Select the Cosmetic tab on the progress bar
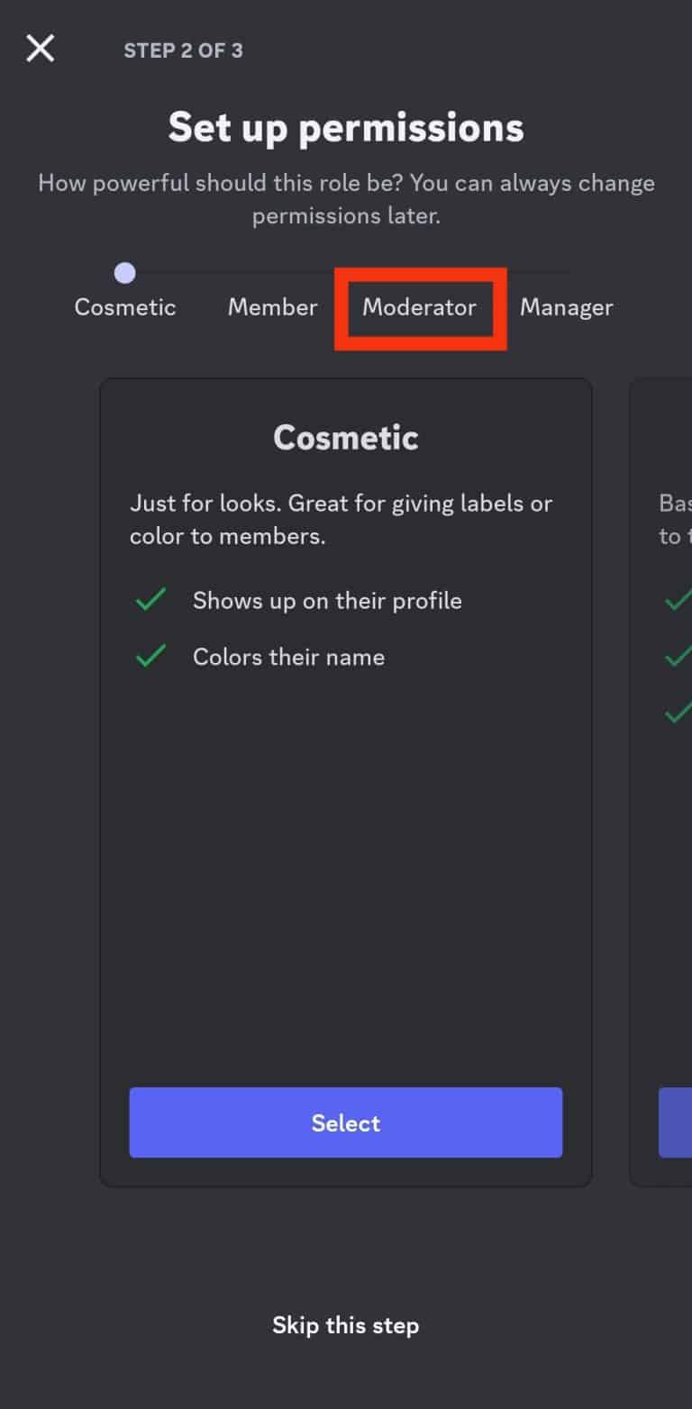 (125, 307)
